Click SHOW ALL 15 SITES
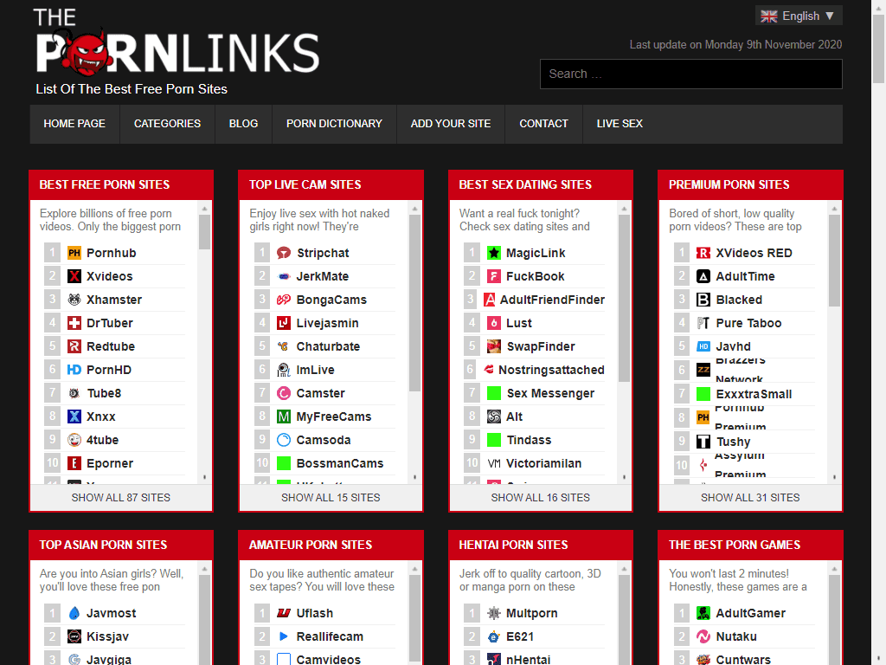 331,497
